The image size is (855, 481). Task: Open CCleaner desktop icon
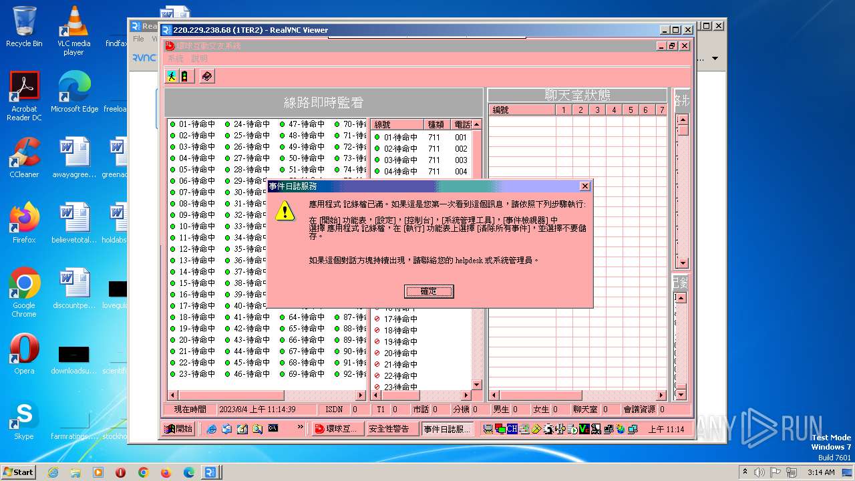[24, 158]
